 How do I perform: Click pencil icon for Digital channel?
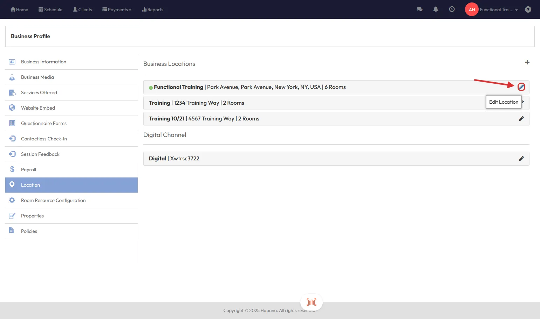[x=521, y=159]
